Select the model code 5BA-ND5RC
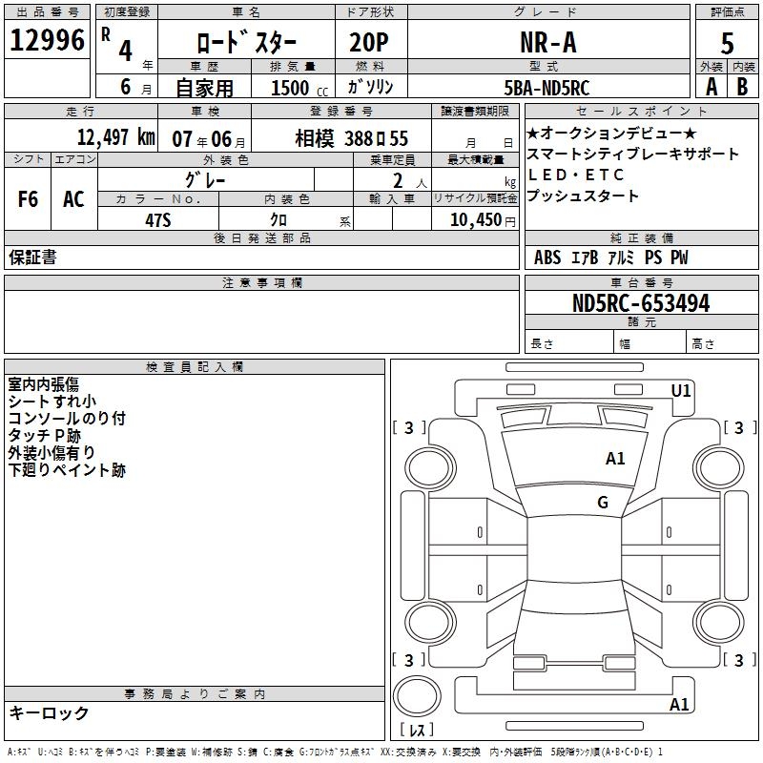 [546, 88]
